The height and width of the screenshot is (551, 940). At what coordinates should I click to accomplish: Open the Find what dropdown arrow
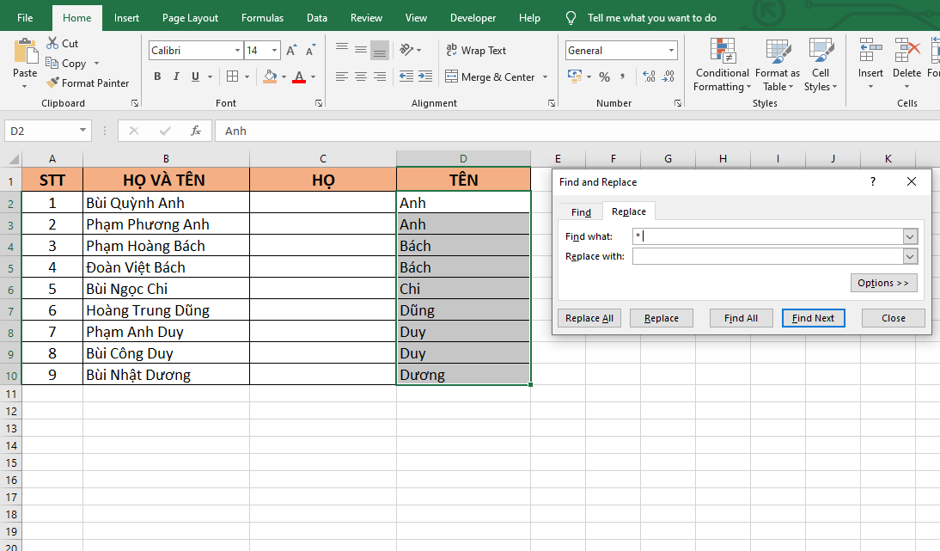tap(910, 236)
